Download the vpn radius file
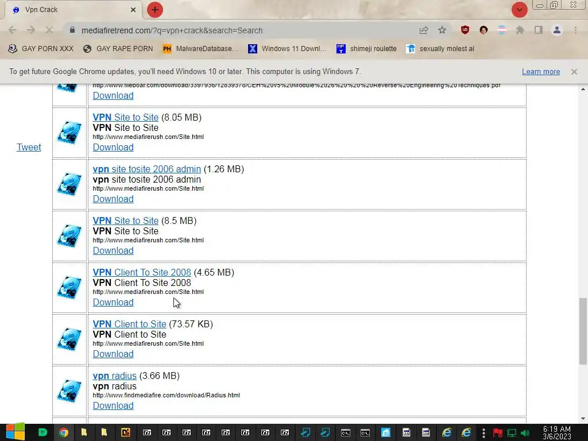Screen dimensions: 588x441 tap(113, 406)
